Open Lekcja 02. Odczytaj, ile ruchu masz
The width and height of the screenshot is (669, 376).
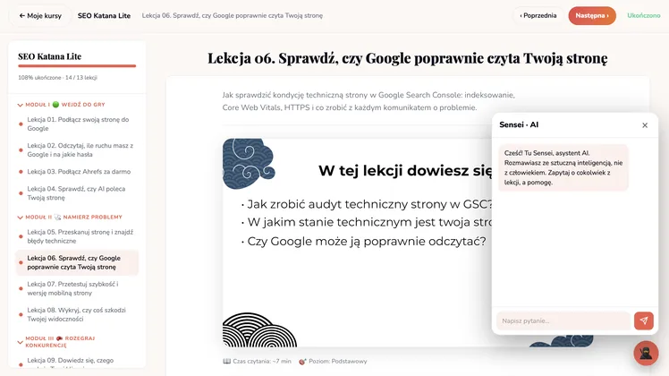(x=77, y=150)
